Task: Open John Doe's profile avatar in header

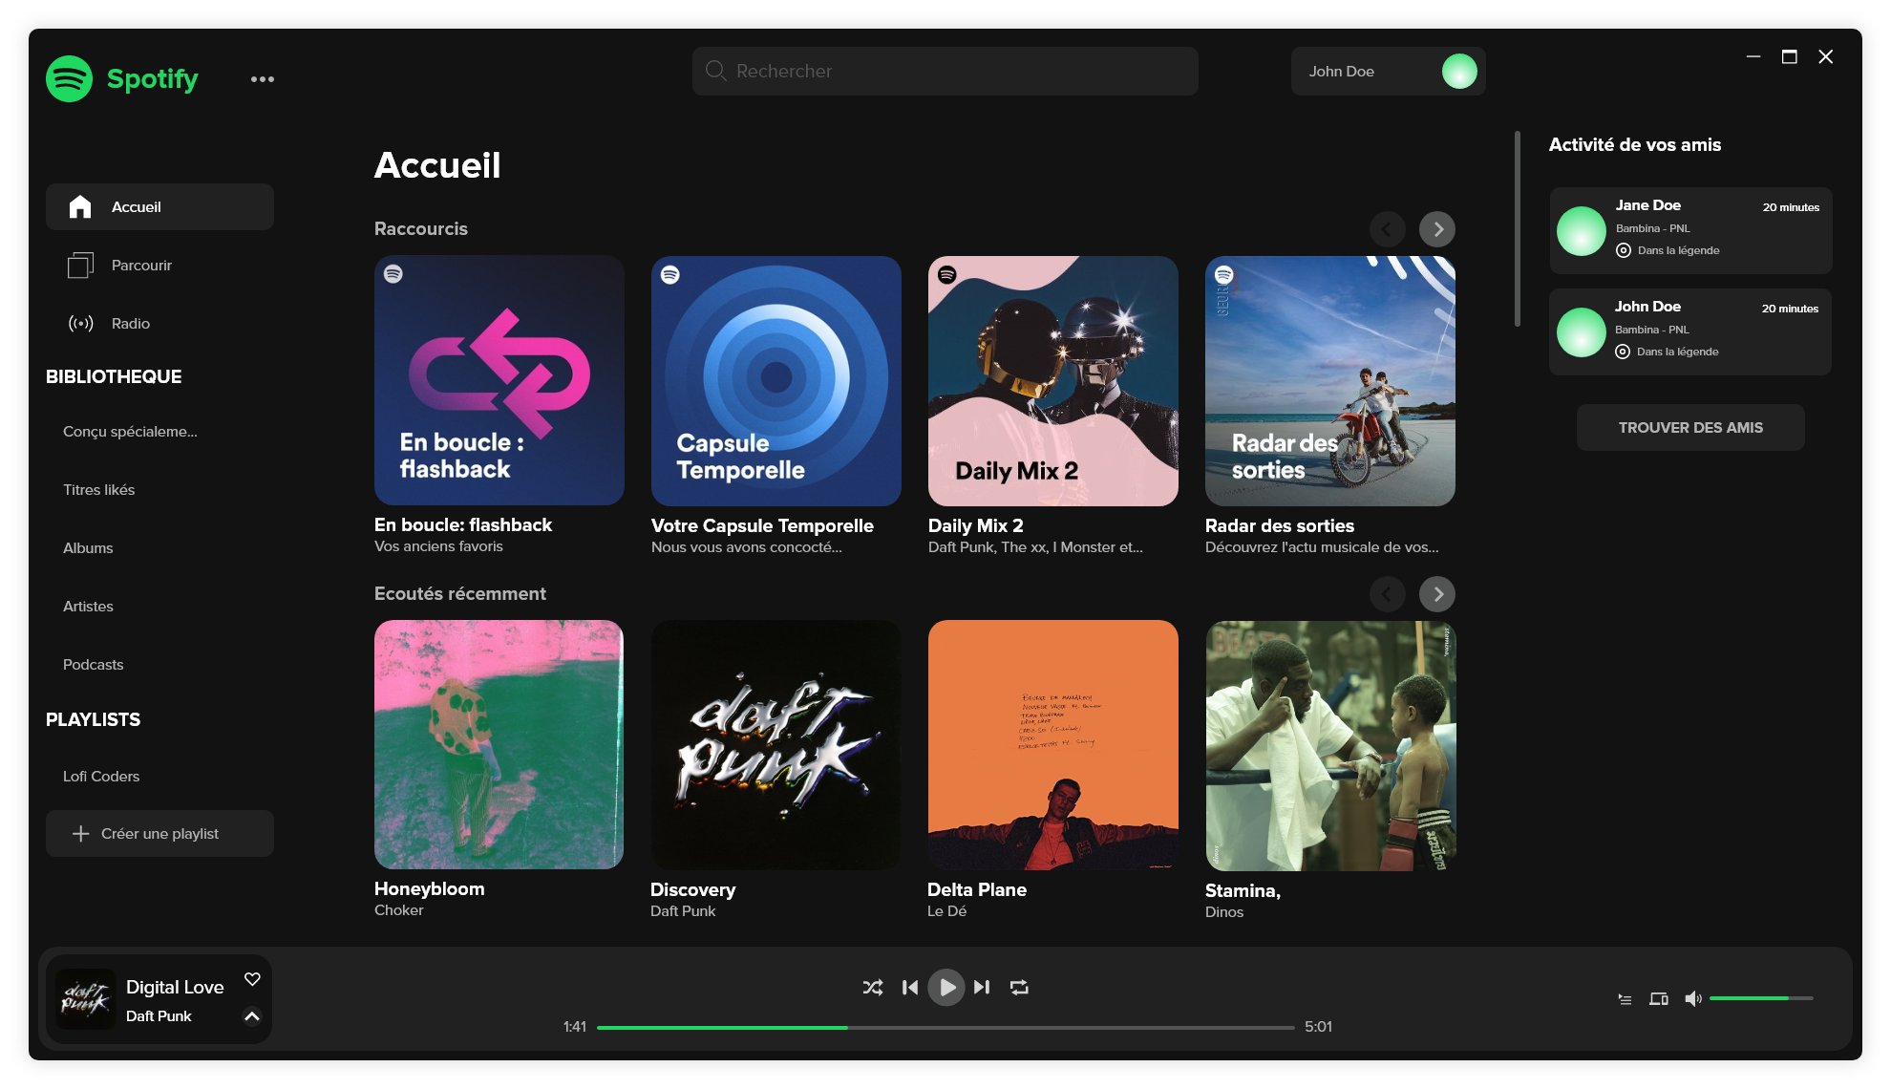Action: coord(1459,72)
